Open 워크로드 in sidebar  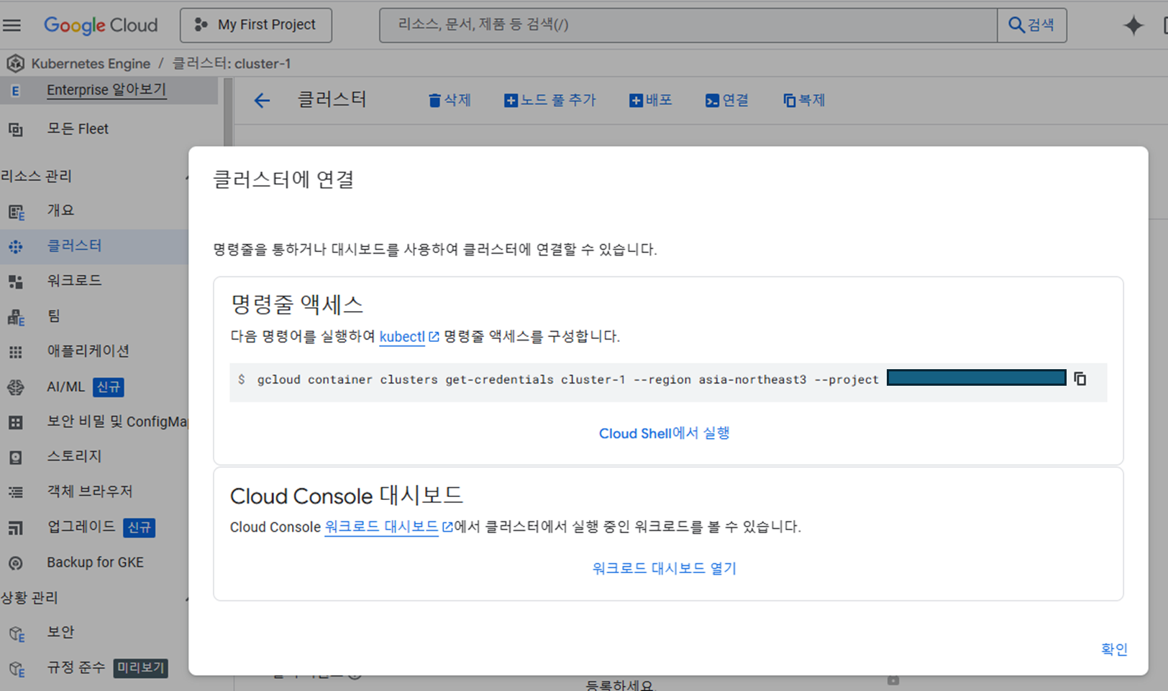[x=74, y=281]
